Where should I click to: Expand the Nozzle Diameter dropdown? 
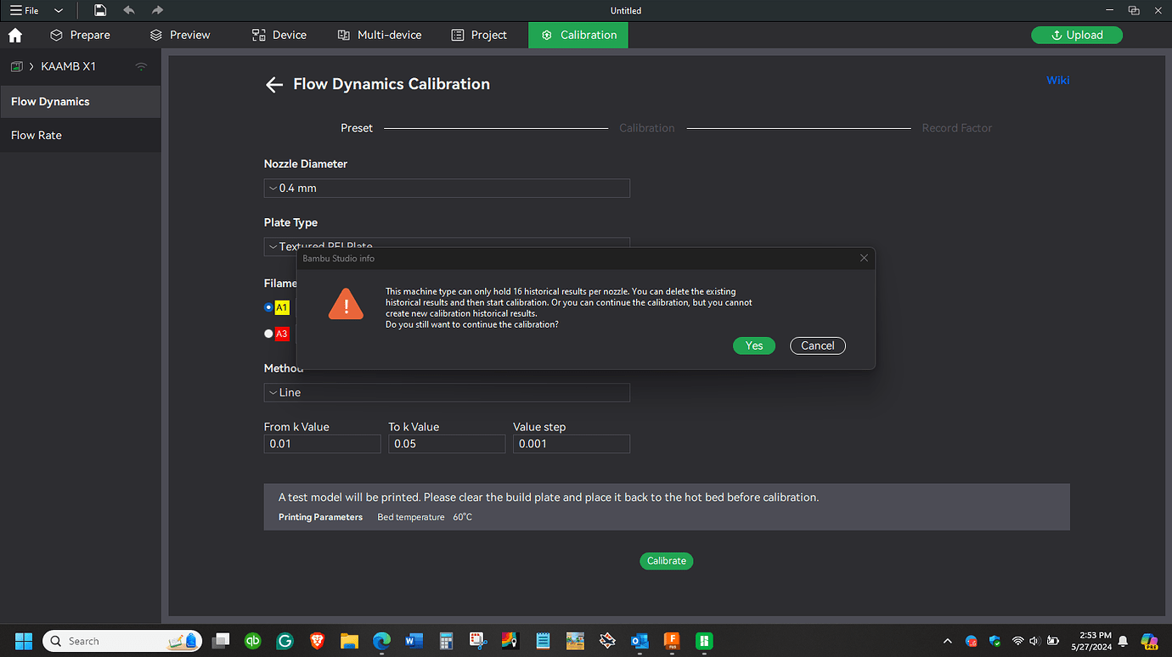click(x=447, y=188)
